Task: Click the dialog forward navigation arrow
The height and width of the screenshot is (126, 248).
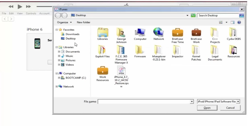Action: coord(64,16)
